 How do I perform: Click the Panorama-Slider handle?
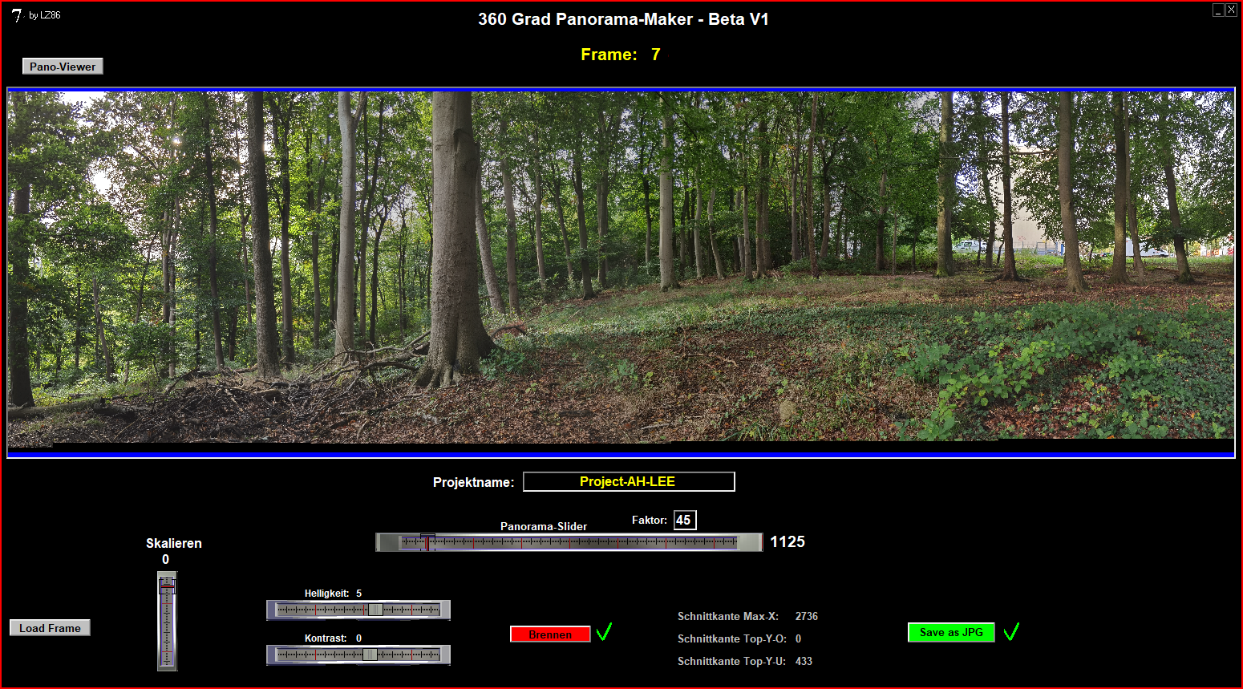click(427, 542)
